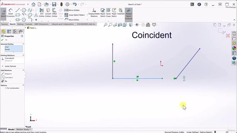
Task: Select the Smart Dimension tool
Action: pos(10,13)
